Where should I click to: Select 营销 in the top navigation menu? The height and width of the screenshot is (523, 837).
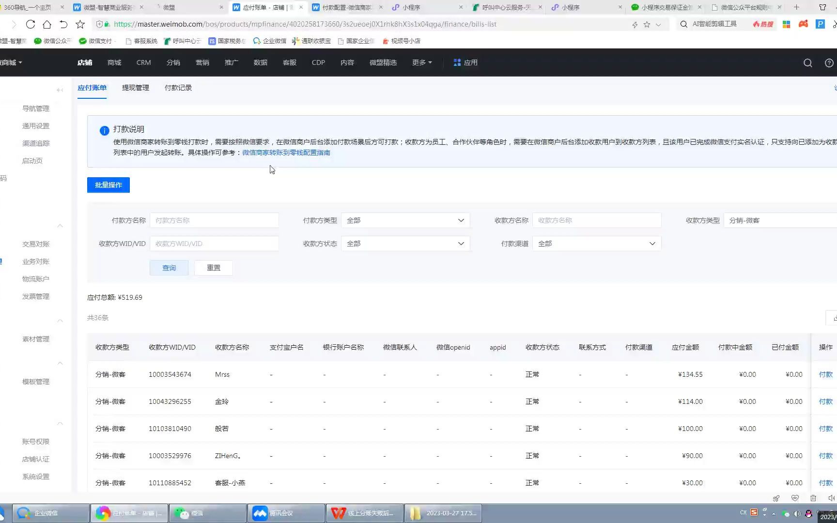[202, 62]
